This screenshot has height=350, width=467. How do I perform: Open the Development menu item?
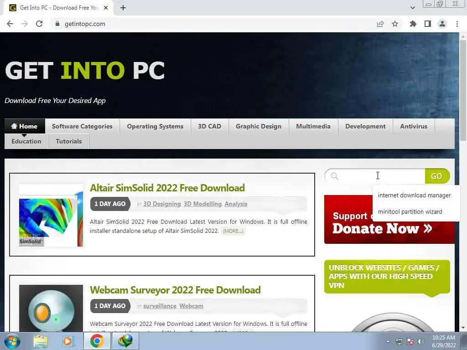click(365, 126)
